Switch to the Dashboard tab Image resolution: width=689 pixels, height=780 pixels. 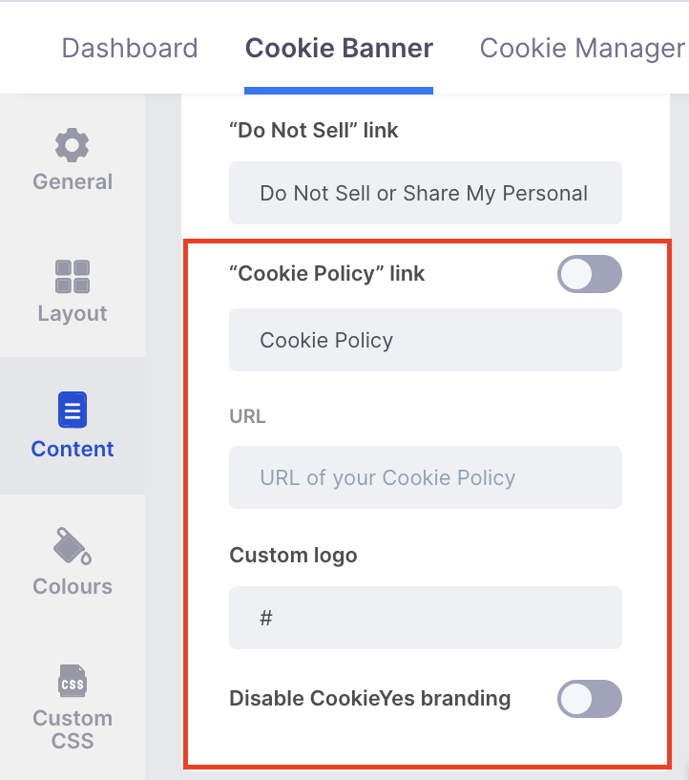[x=130, y=49]
